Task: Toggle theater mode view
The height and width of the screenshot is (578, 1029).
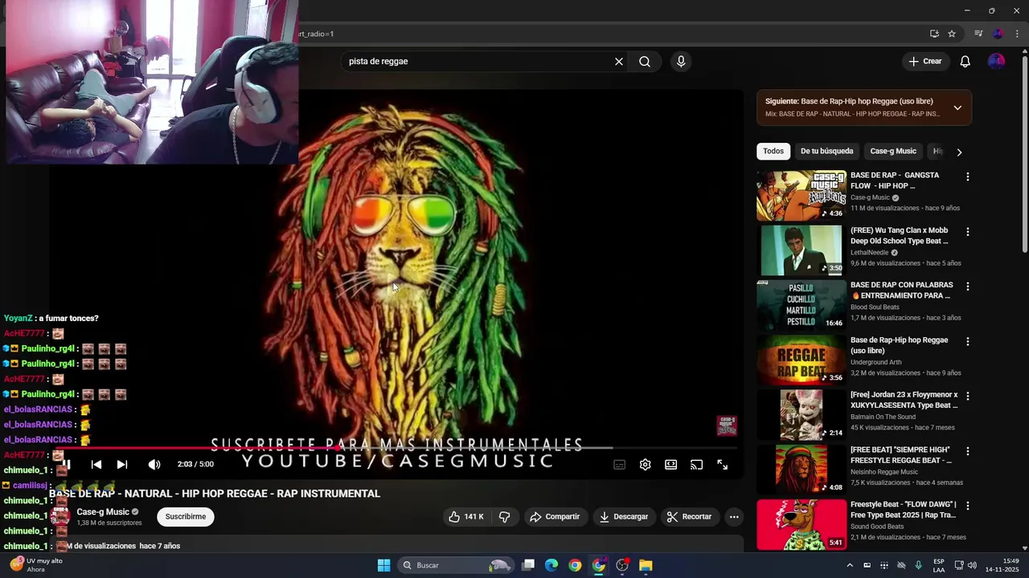Action: tap(670, 465)
